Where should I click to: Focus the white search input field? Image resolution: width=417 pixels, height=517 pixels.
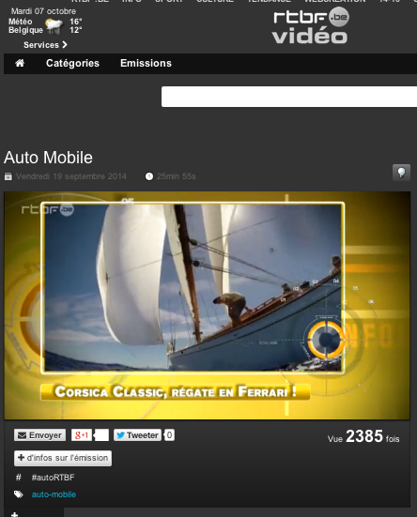coord(289,97)
